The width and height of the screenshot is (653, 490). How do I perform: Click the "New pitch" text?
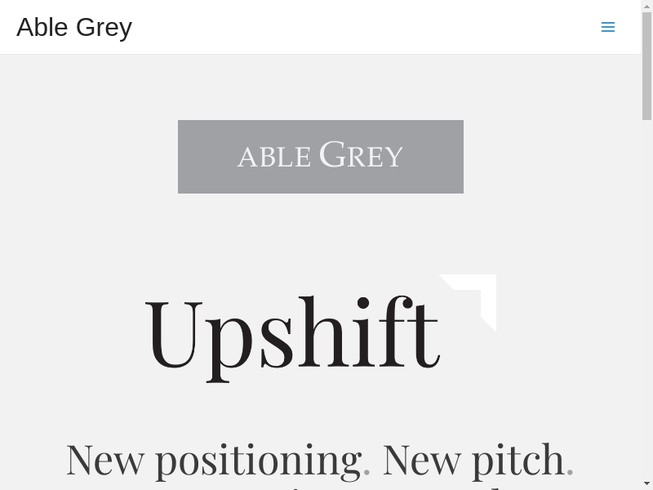pos(473,459)
